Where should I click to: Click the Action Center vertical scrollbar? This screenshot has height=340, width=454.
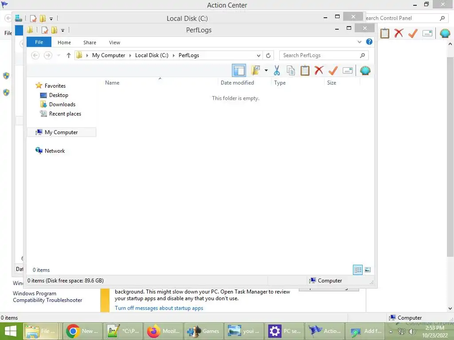(450, 157)
